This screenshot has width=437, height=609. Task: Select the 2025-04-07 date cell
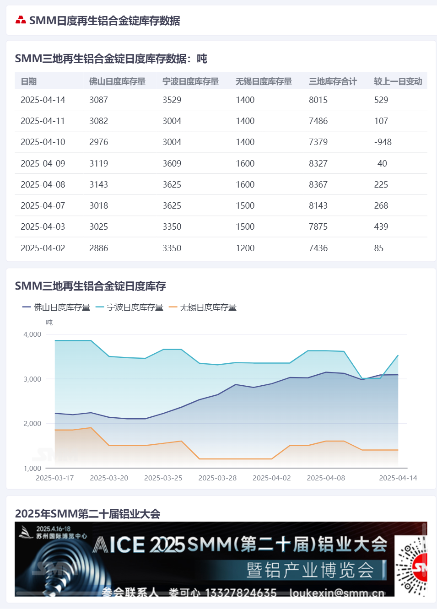[x=43, y=205]
